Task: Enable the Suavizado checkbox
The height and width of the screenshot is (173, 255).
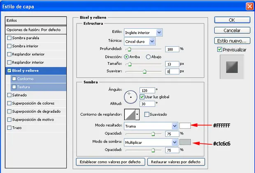Action: [147, 114]
